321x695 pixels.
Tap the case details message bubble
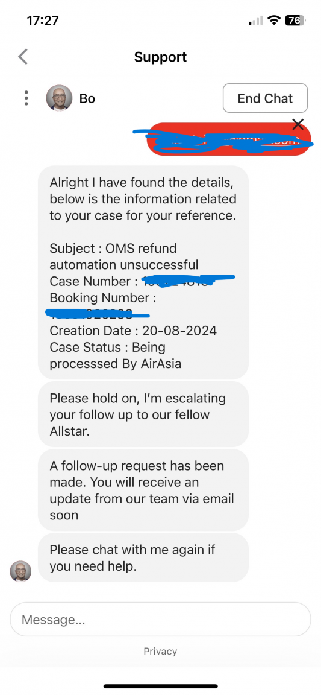143,272
